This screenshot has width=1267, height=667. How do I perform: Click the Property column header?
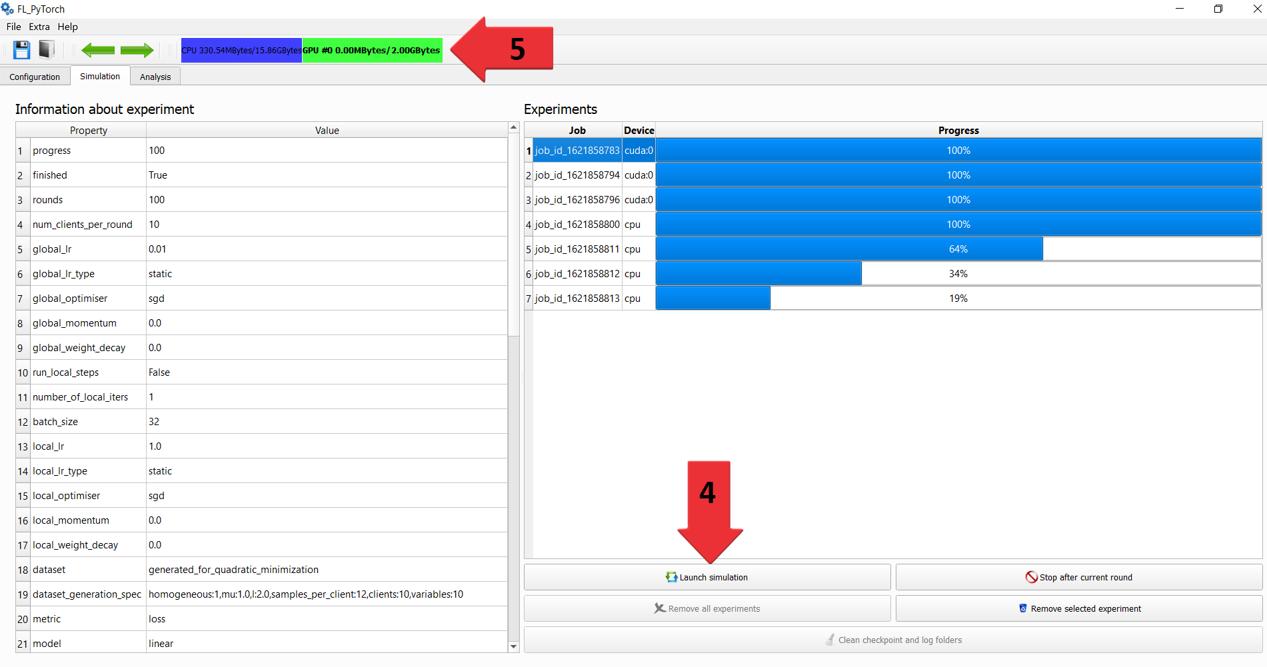(88, 130)
